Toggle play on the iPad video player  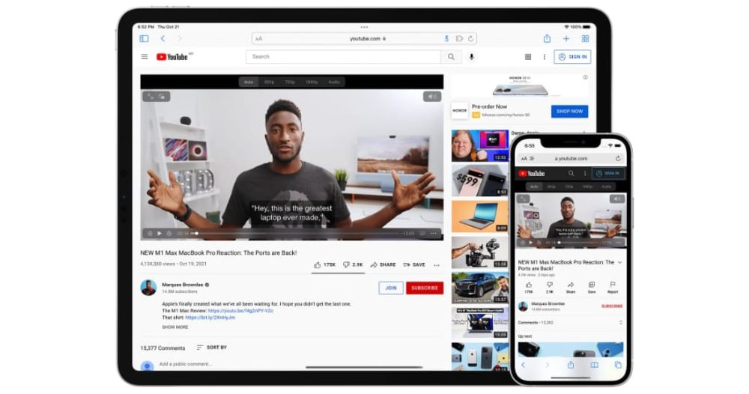coord(159,233)
